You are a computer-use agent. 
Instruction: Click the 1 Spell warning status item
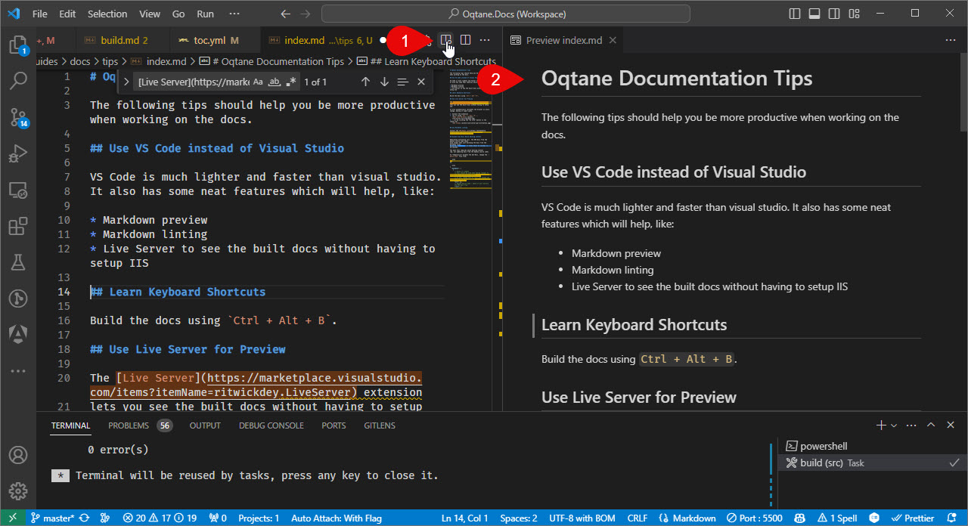(838, 518)
